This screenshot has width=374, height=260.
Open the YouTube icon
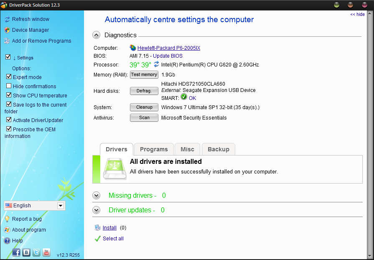[x=46, y=252]
